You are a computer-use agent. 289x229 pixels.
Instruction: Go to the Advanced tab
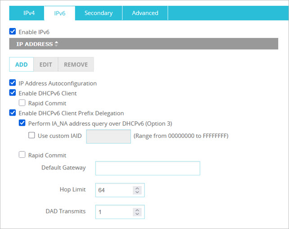[x=145, y=13]
